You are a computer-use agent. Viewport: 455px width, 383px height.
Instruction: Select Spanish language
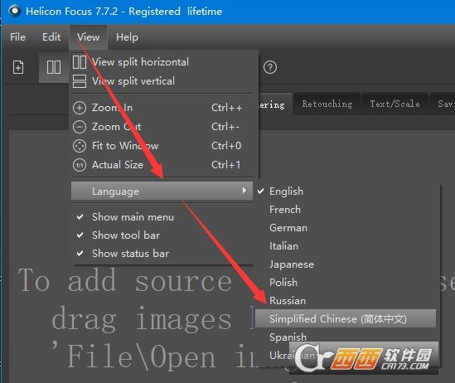tap(346, 337)
